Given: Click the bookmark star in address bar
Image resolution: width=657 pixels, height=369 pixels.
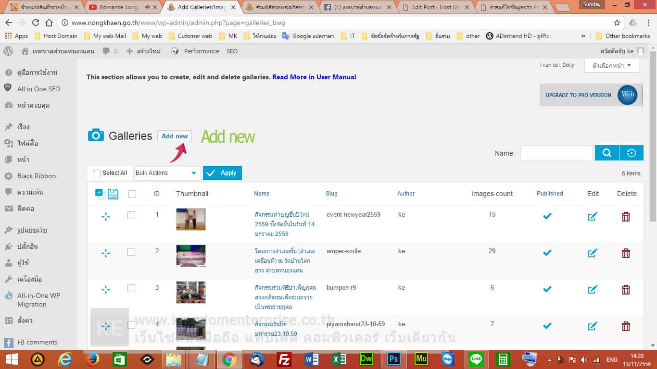Looking at the screenshot, I should 617,23.
